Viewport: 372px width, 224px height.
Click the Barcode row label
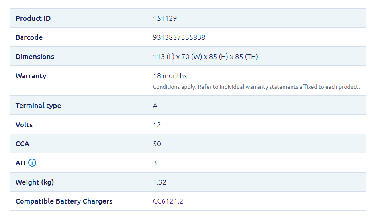(x=29, y=37)
